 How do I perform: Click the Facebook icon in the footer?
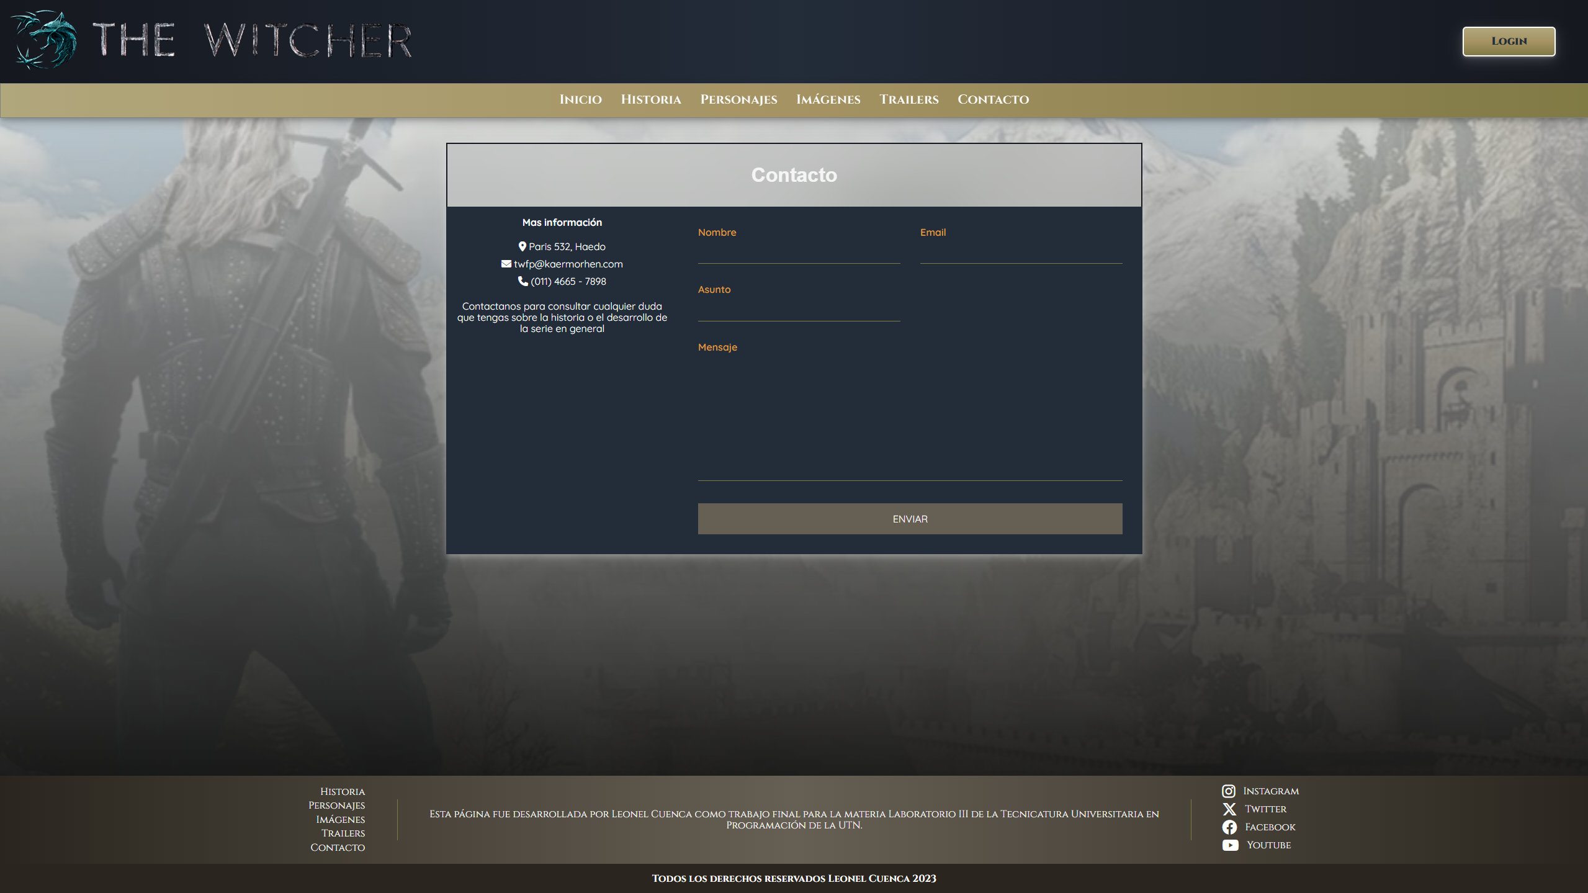point(1229,827)
